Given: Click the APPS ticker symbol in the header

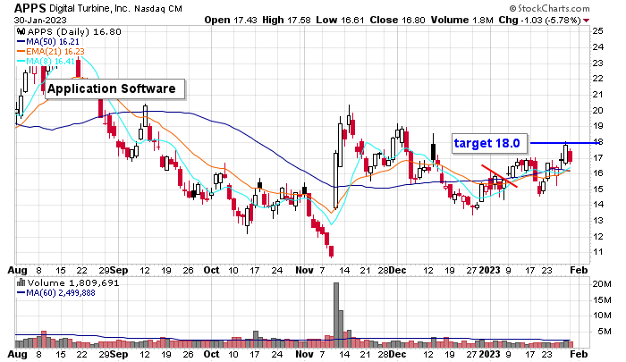Looking at the screenshot, I should (30, 7).
